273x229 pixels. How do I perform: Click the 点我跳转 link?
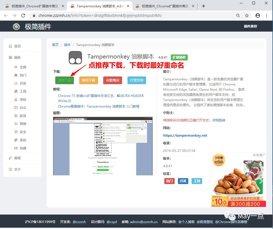(x=219, y=120)
